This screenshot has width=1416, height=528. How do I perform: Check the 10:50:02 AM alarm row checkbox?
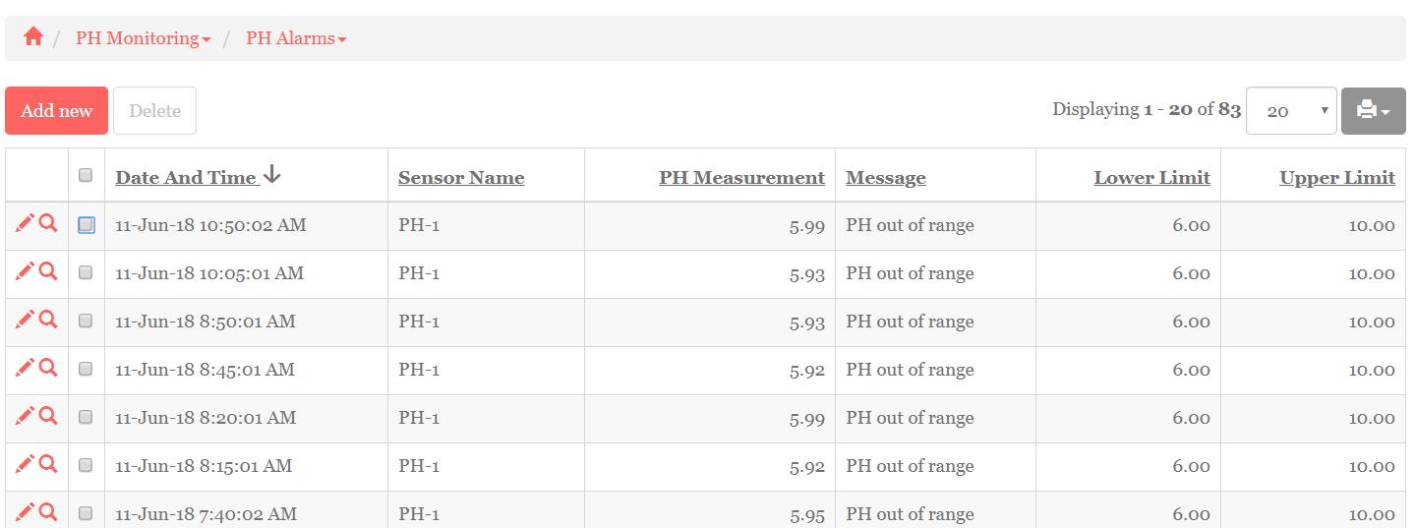[x=87, y=225]
